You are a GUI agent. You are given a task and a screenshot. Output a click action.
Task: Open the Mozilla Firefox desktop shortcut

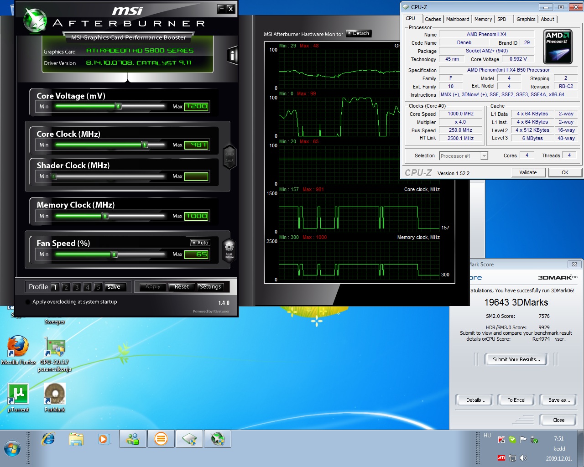point(18,350)
